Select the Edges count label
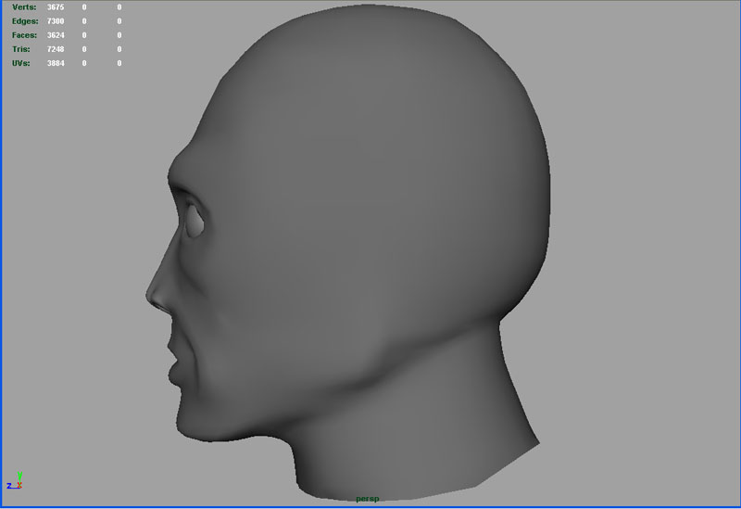Image resolution: width=741 pixels, height=509 pixels. 25,21
